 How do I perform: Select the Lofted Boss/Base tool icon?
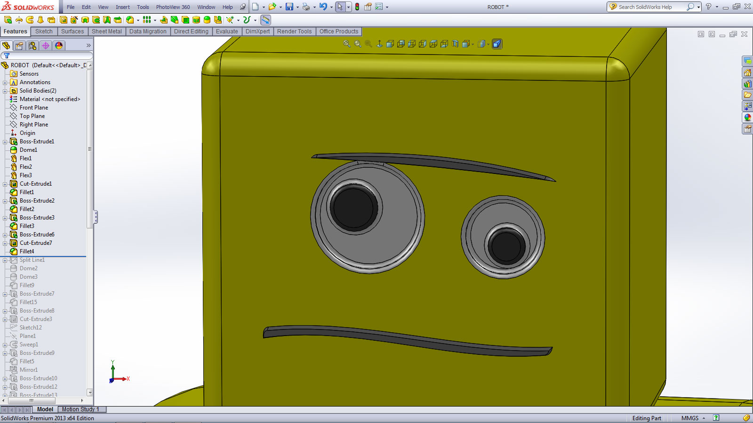[x=40, y=20]
